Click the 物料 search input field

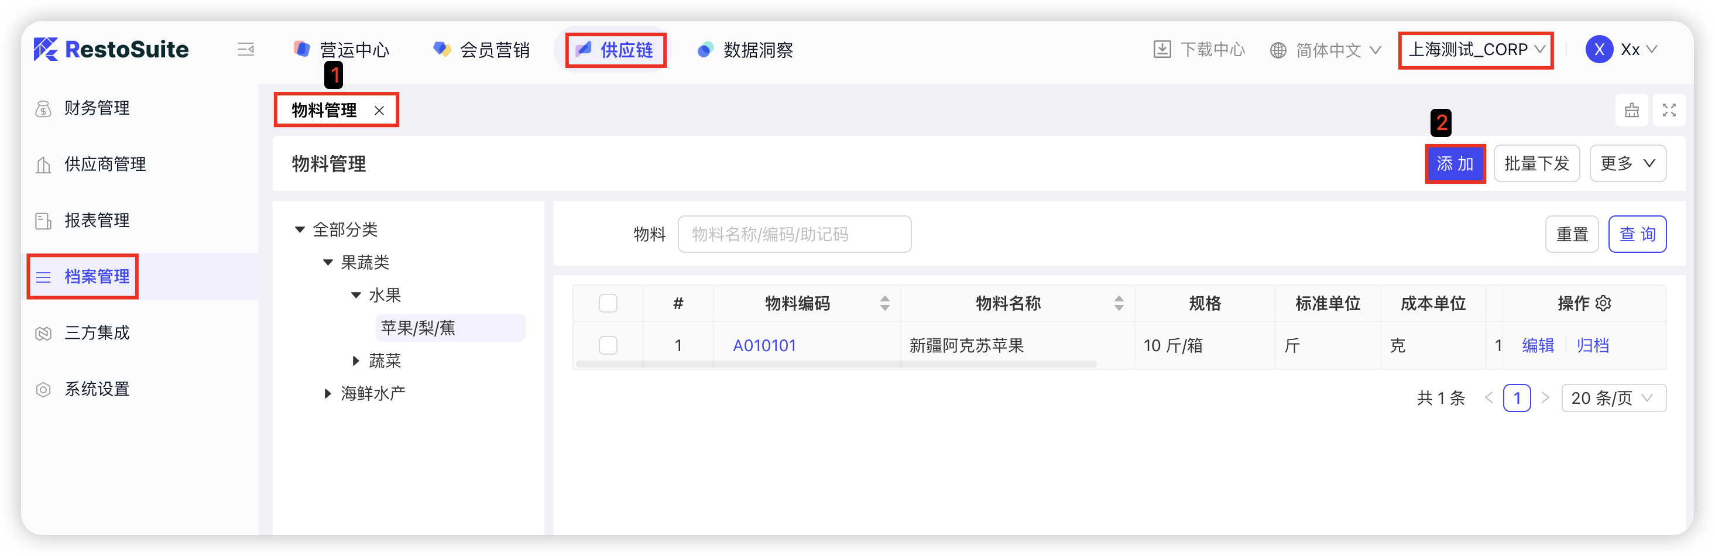[x=794, y=234]
